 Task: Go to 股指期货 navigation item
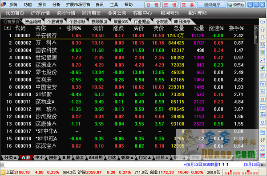[x=91, y=13]
